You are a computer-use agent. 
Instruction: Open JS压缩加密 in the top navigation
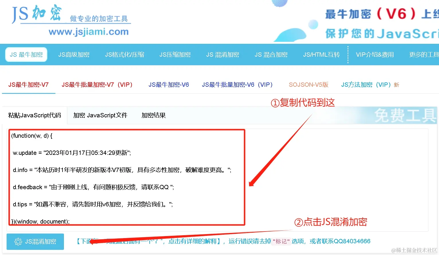click(175, 54)
